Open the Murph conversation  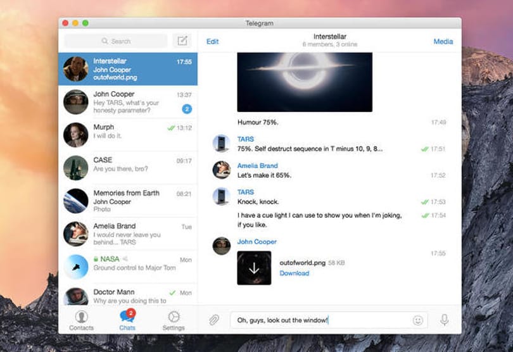[x=128, y=135]
